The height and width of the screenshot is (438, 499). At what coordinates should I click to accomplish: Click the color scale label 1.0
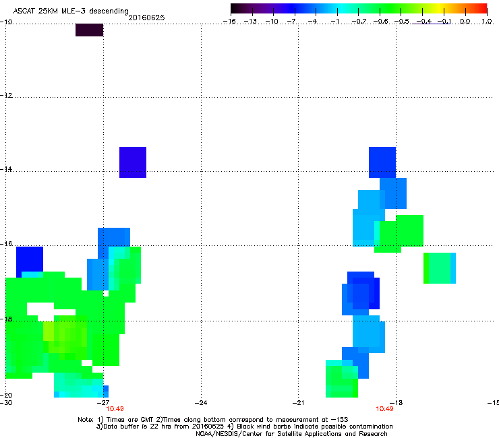click(487, 22)
